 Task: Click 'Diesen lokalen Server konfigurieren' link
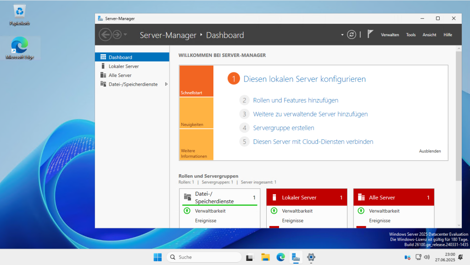click(305, 79)
